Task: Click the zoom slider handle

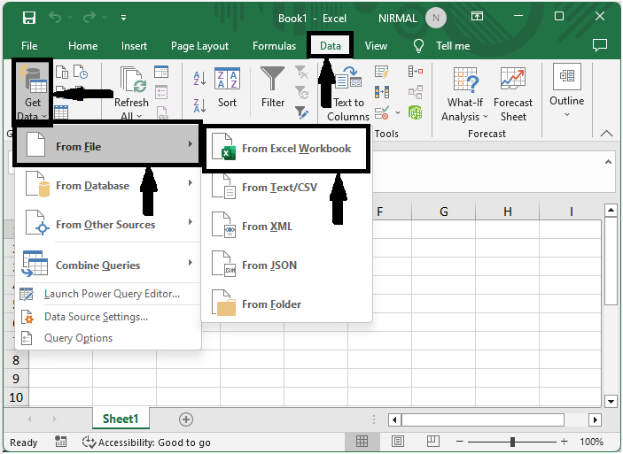Action: (512, 442)
